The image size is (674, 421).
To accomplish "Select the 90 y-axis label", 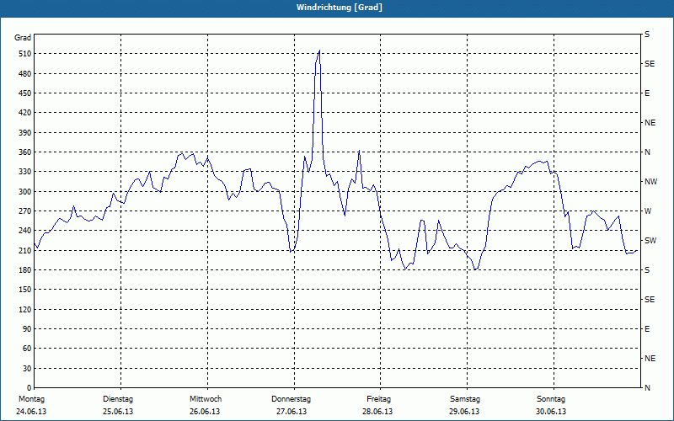I will point(27,329).
